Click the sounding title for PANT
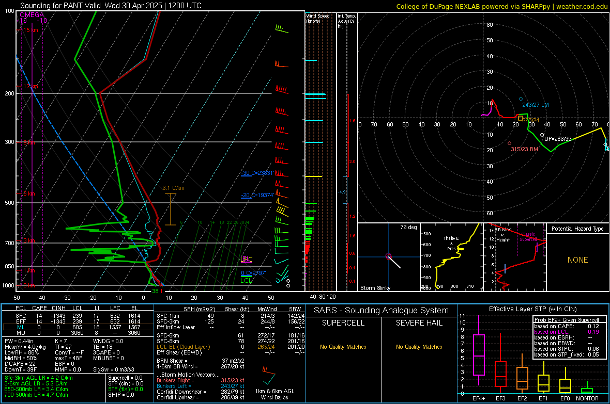The width and height of the screenshot is (610, 404). 111,6
